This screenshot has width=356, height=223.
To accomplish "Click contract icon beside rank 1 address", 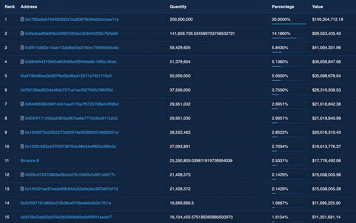I will pyautogui.click(x=22, y=20).
